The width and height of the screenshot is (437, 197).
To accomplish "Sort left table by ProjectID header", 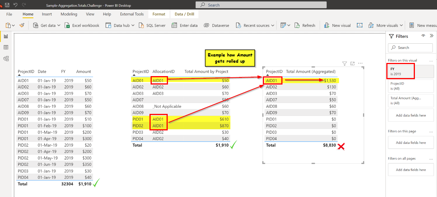I will coord(26,72).
